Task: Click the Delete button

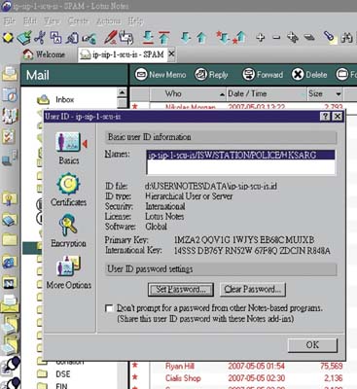Action: pyautogui.click(x=309, y=75)
